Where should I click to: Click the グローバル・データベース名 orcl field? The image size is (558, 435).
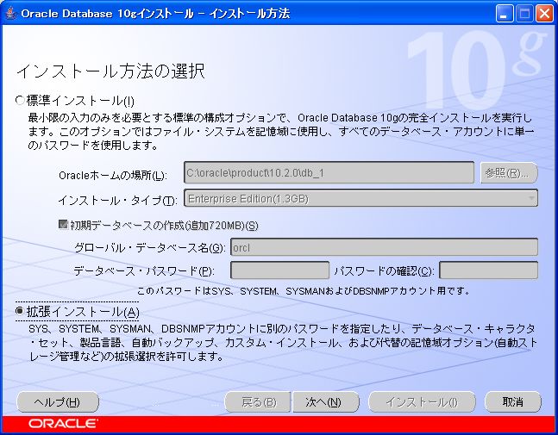pos(385,247)
